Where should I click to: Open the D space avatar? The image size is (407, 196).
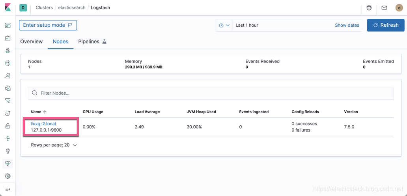click(23, 8)
